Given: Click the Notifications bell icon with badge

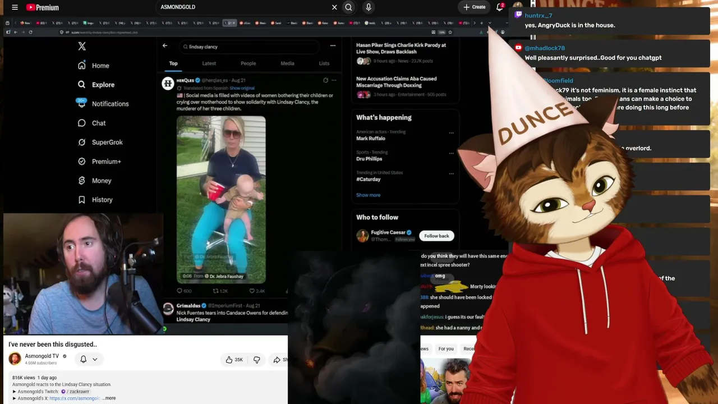Looking at the screenshot, I should click(x=81, y=103).
